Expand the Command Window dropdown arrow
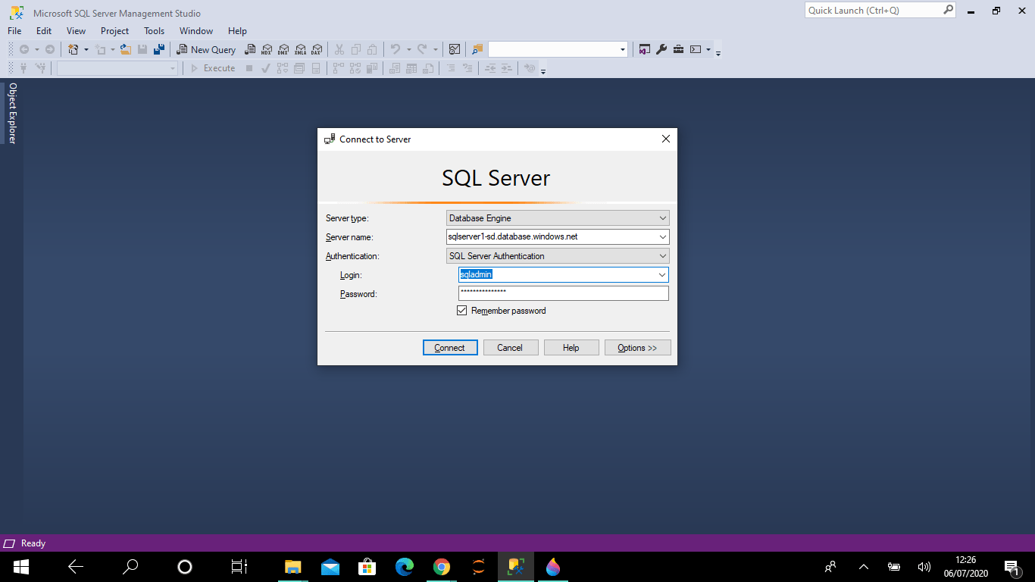This screenshot has width=1035, height=582. 708,49
